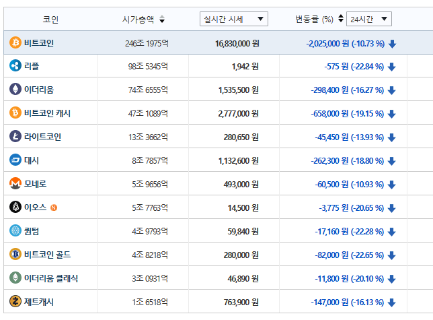Toggle sort order for 변동률 (%)

(x=340, y=19)
